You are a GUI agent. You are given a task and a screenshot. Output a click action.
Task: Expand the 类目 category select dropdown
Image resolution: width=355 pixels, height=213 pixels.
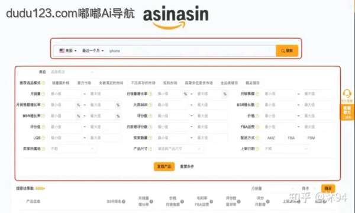pos(72,72)
